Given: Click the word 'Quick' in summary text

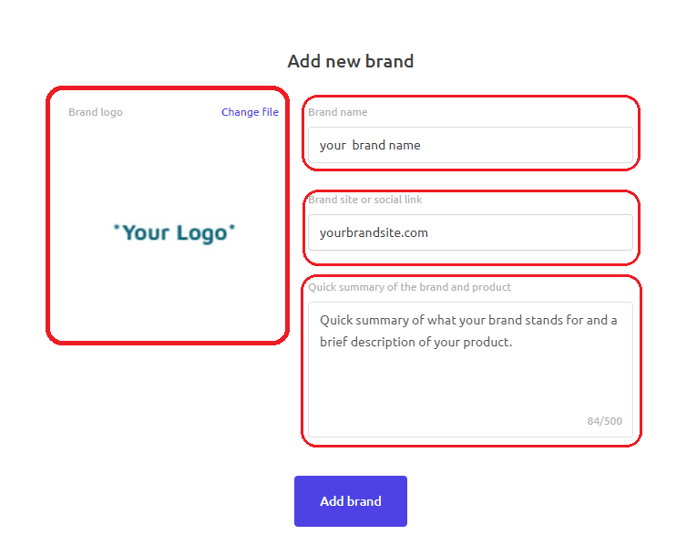Looking at the screenshot, I should pos(336,320).
